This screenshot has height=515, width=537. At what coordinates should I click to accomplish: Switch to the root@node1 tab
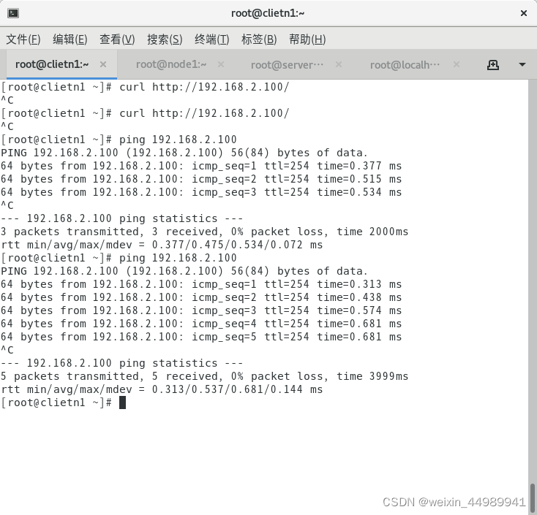pyautogui.click(x=171, y=64)
